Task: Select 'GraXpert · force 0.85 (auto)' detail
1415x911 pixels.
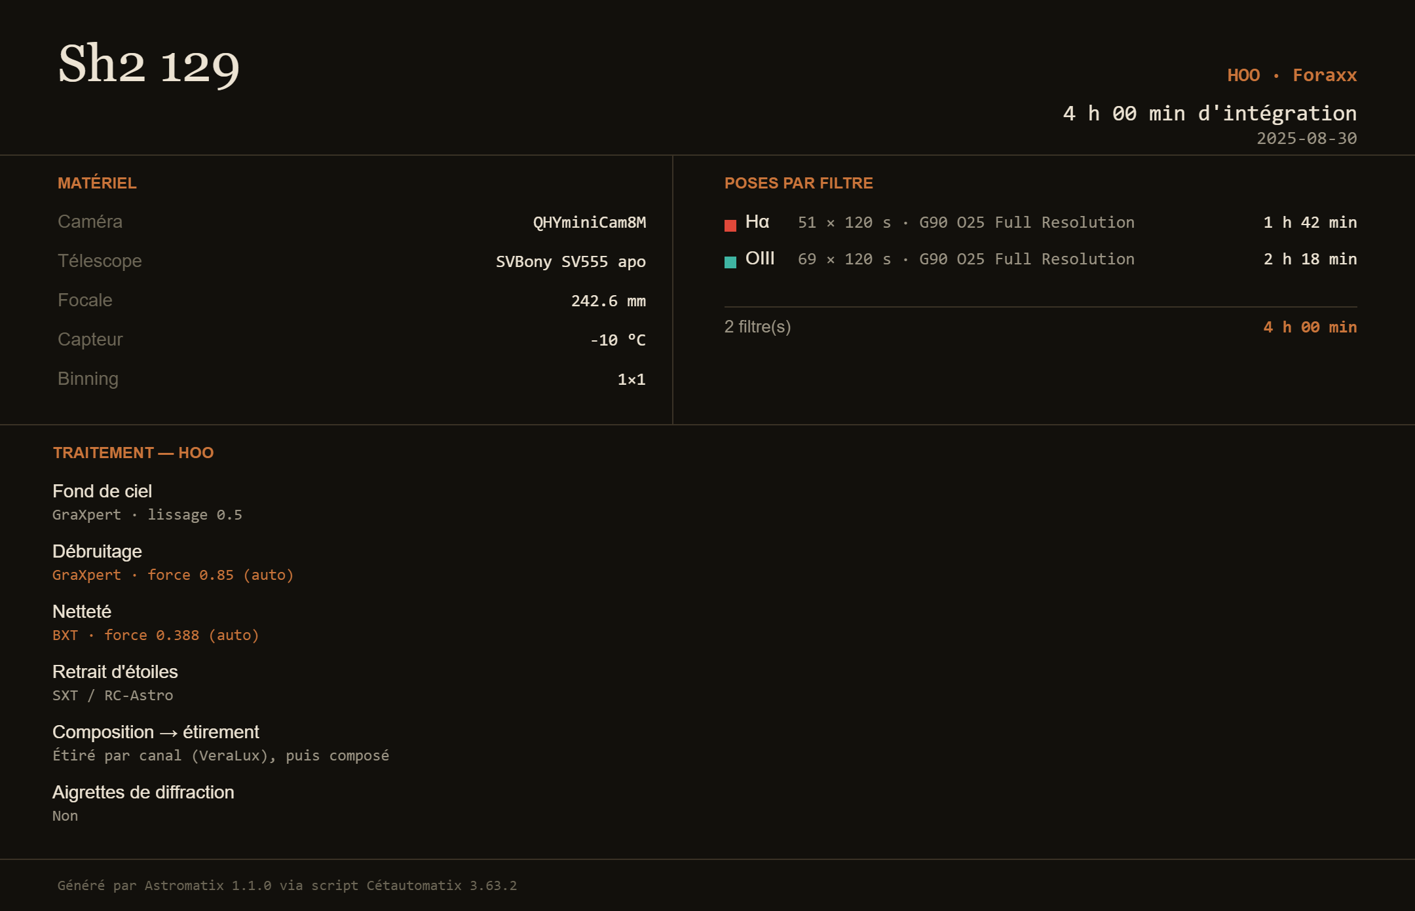Action: [x=173, y=575]
